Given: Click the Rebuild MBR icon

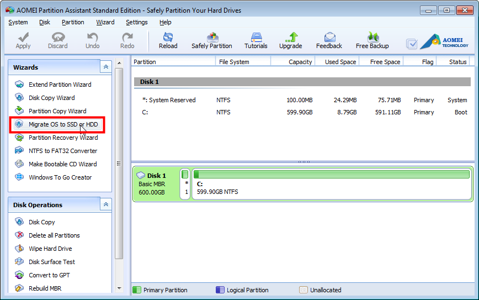Looking at the screenshot, I should pyautogui.click(x=19, y=288).
